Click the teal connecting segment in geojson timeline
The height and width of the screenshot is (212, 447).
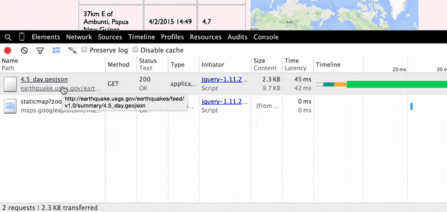329,84
